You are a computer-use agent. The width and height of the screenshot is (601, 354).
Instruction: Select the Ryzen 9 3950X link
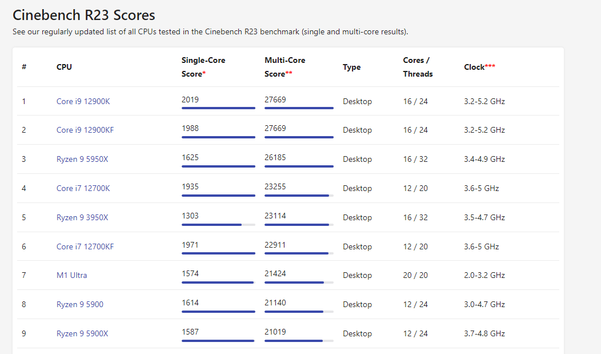[x=82, y=217]
